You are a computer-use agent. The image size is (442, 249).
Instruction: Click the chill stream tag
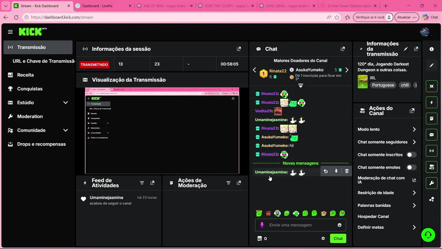[405, 85]
